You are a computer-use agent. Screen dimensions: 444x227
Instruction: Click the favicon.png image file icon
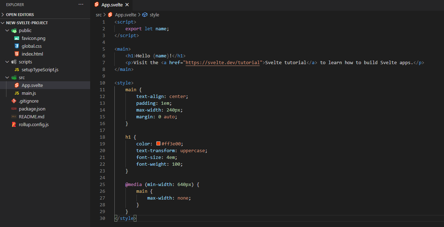pos(16,38)
